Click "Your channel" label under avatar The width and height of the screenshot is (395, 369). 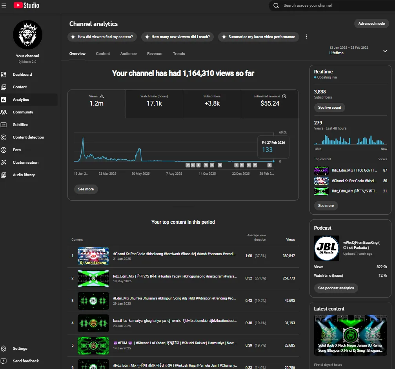pyautogui.click(x=27, y=56)
